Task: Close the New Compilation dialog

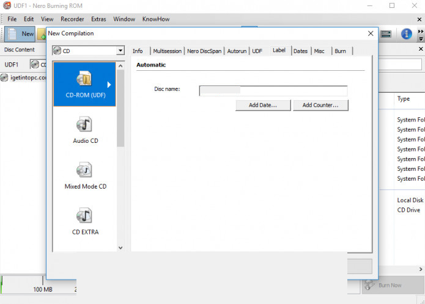Action: point(371,34)
